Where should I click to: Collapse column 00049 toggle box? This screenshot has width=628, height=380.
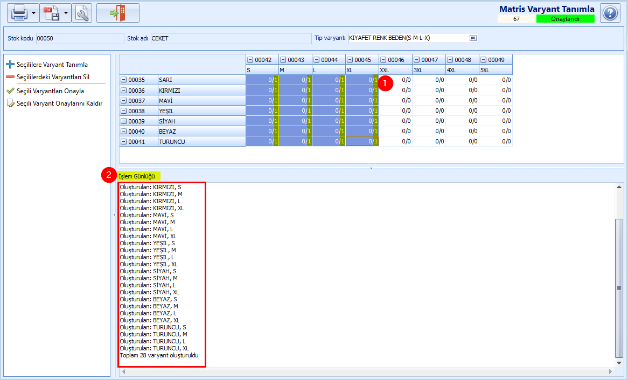484,60
